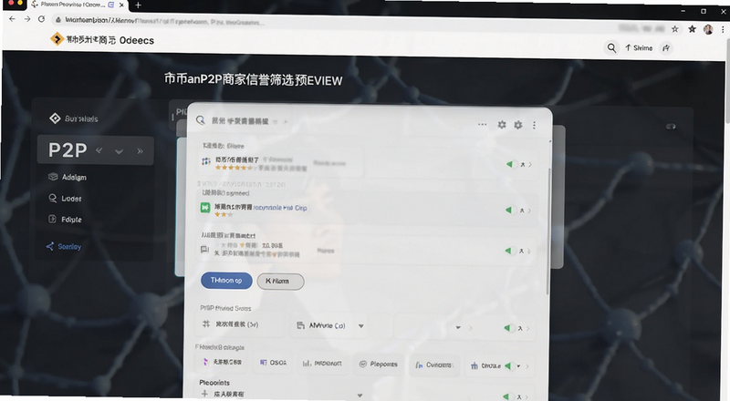Click the Skime link in the header
The image size is (730, 401).
click(639, 48)
